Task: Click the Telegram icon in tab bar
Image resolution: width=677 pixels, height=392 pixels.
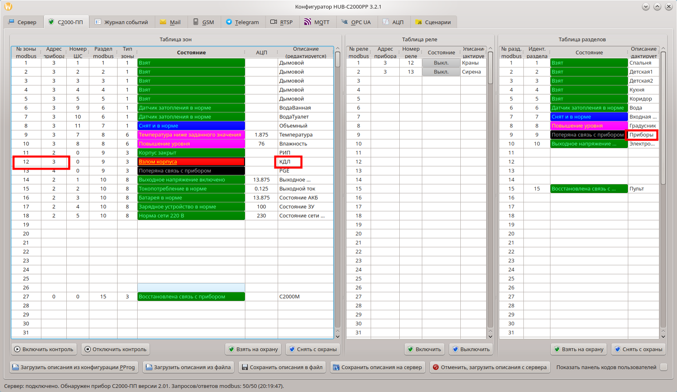Action: point(229,22)
